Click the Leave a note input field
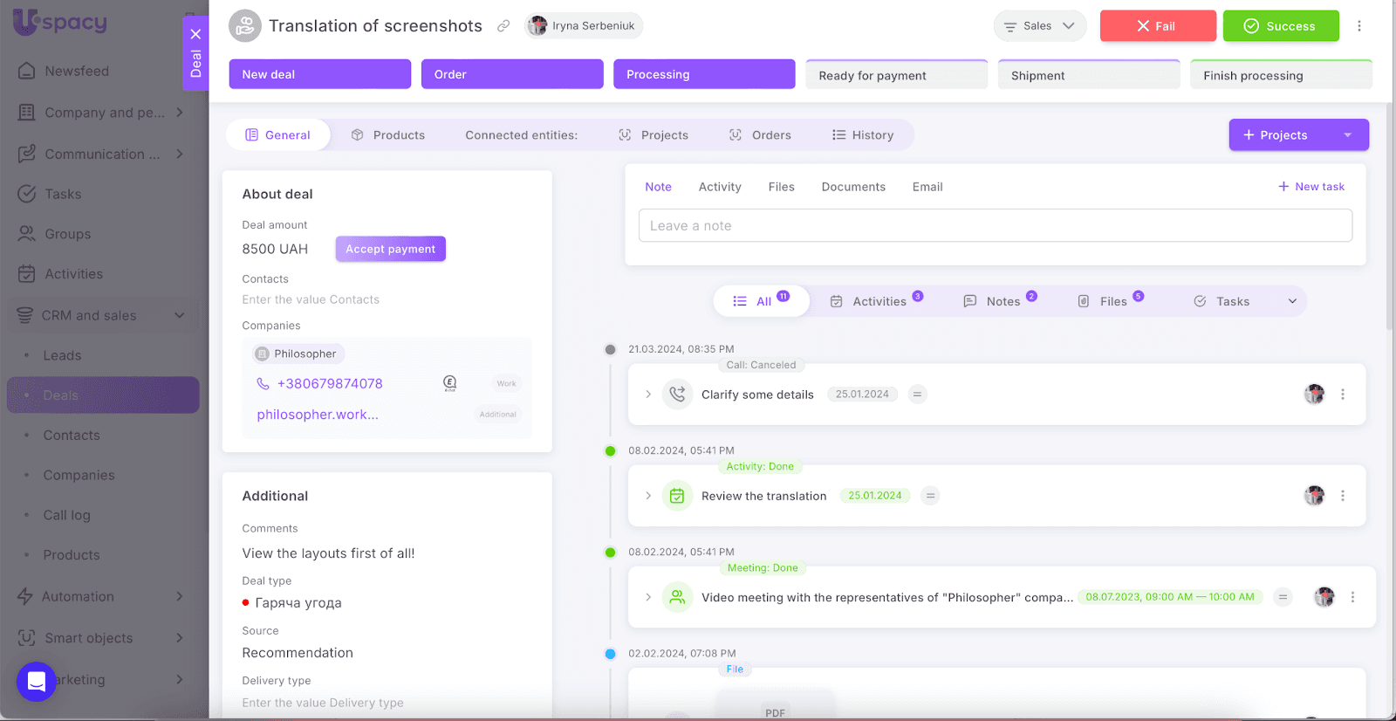The width and height of the screenshot is (1396, 721). [x=995, y=225]
